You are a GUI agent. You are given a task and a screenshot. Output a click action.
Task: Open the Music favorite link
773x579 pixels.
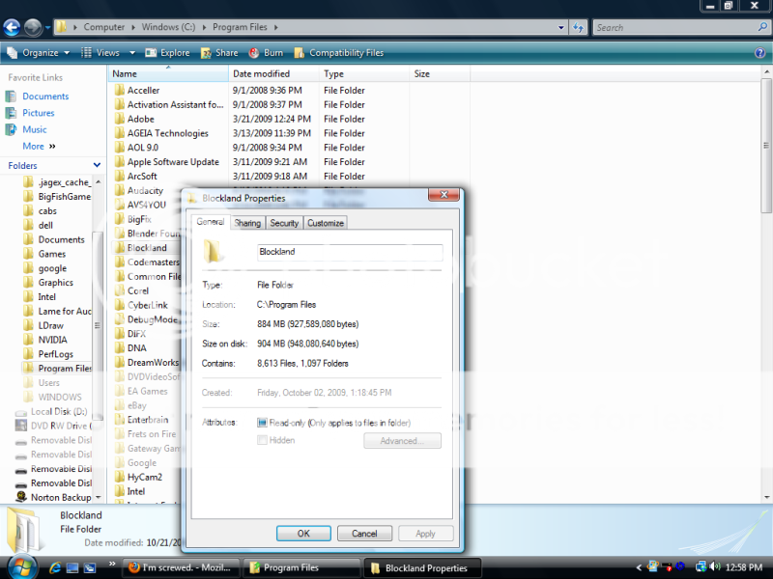pos(35,129)
